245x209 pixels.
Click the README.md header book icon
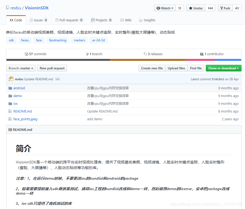click(x=10, y=130)
